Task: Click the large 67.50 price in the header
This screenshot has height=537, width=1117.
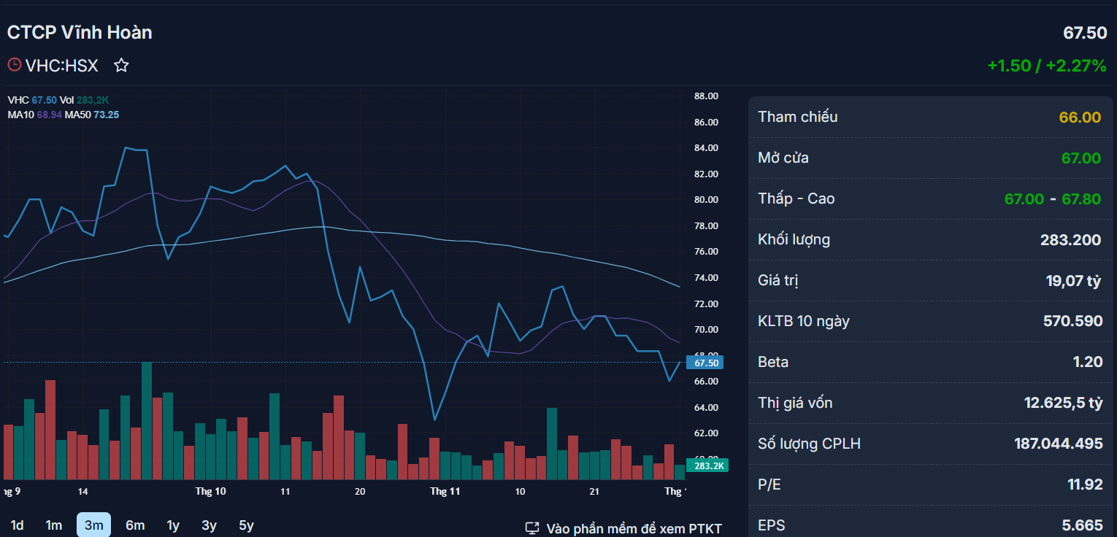Action: coord(1085,33)
